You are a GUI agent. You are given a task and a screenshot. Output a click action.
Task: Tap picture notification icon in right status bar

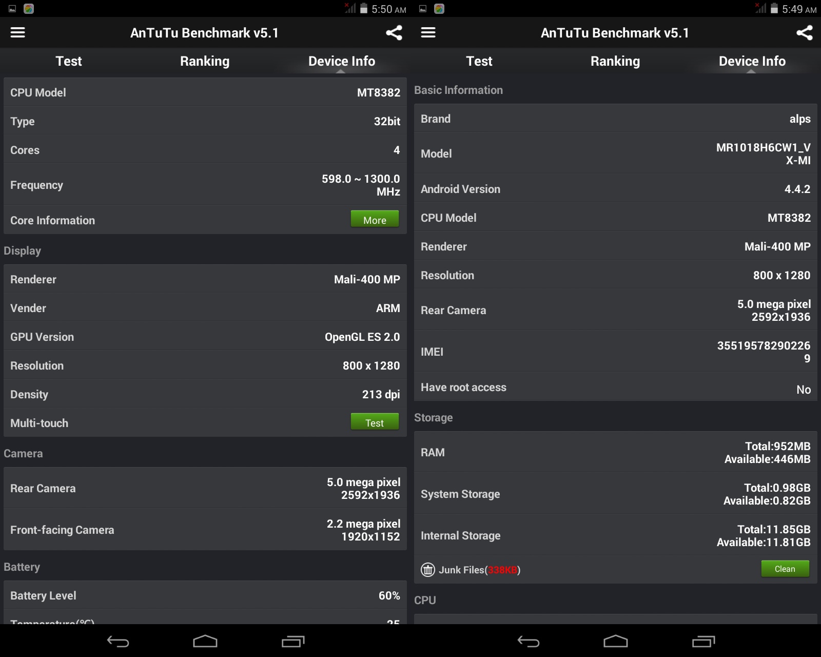[x=423, y=9]
